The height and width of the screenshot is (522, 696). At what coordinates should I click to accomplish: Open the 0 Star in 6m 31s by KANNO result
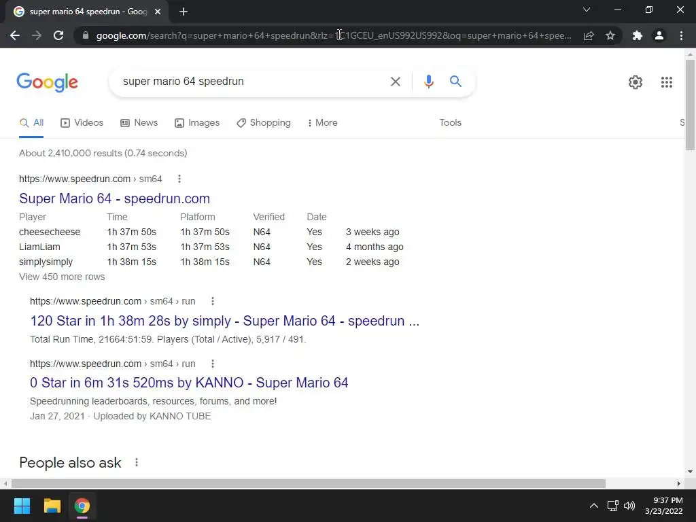189,383
